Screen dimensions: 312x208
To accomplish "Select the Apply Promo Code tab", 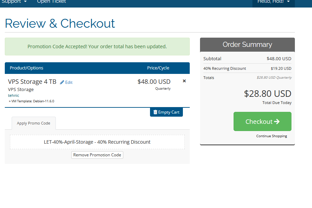I will tap(34, 123).
